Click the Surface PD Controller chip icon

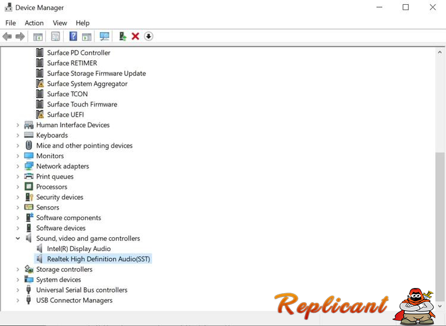pos(40,52)
